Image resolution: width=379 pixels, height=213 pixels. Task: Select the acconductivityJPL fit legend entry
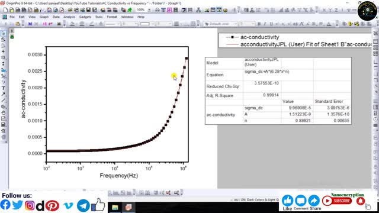[x=298, y=44]
